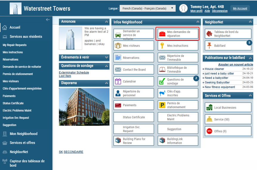Screen dimensions: 257x170
Task: Open the New fitness equipment post
Action: coord(220,87)
